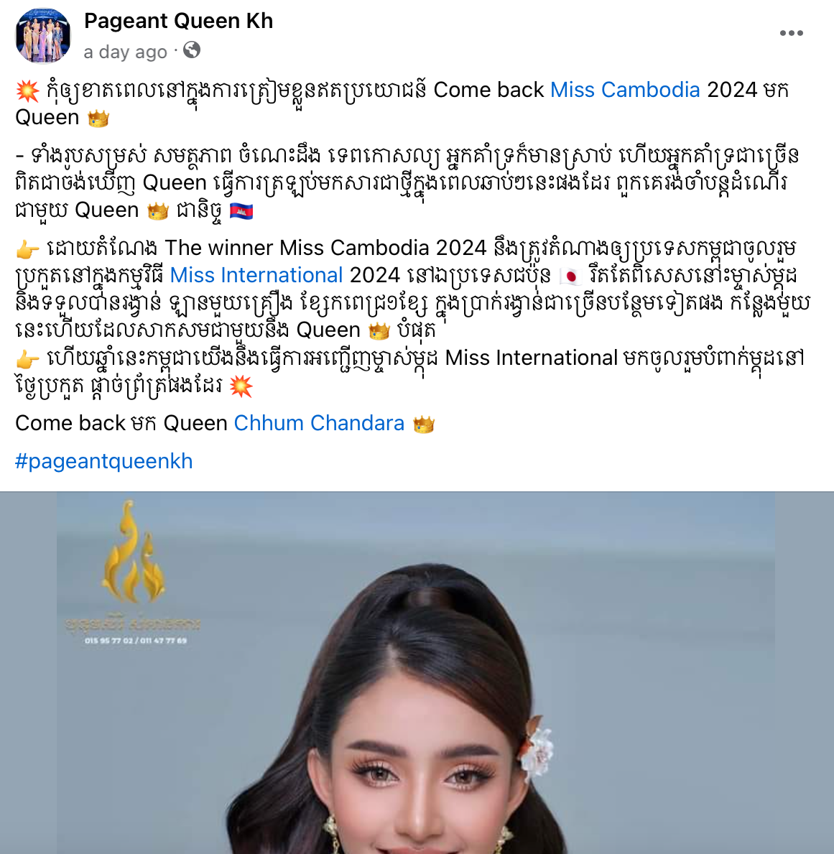Click the collision emoji starting the post
Screen dimensions: 834x854
coord(28,90)
